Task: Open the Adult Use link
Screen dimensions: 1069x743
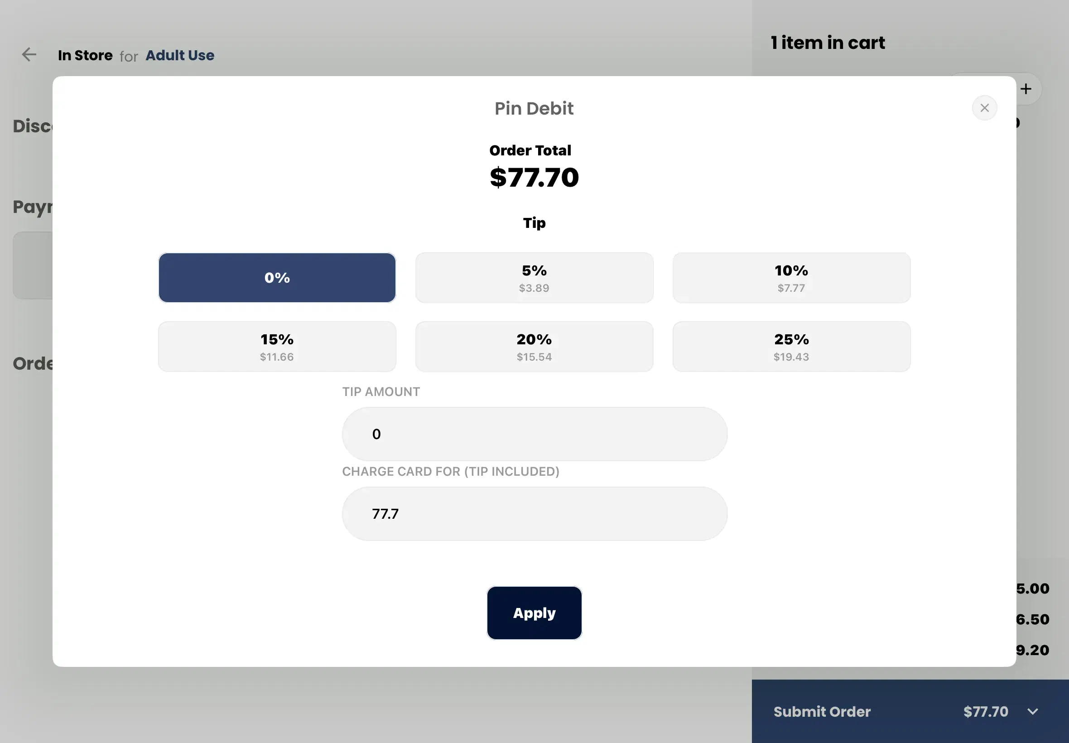Action: pos(180,54)
